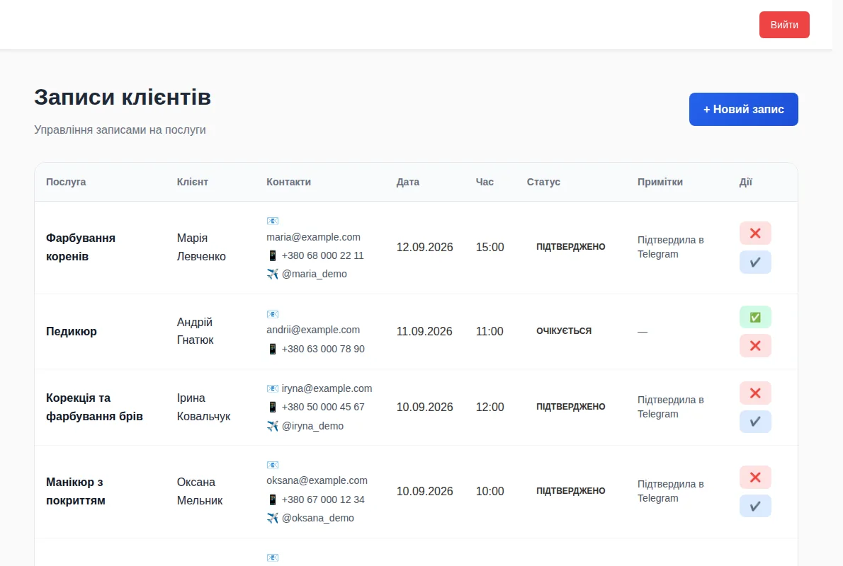Select Корекція та фарбування брів service
Screen dimensions: 843x566
[x=95, y=407]
